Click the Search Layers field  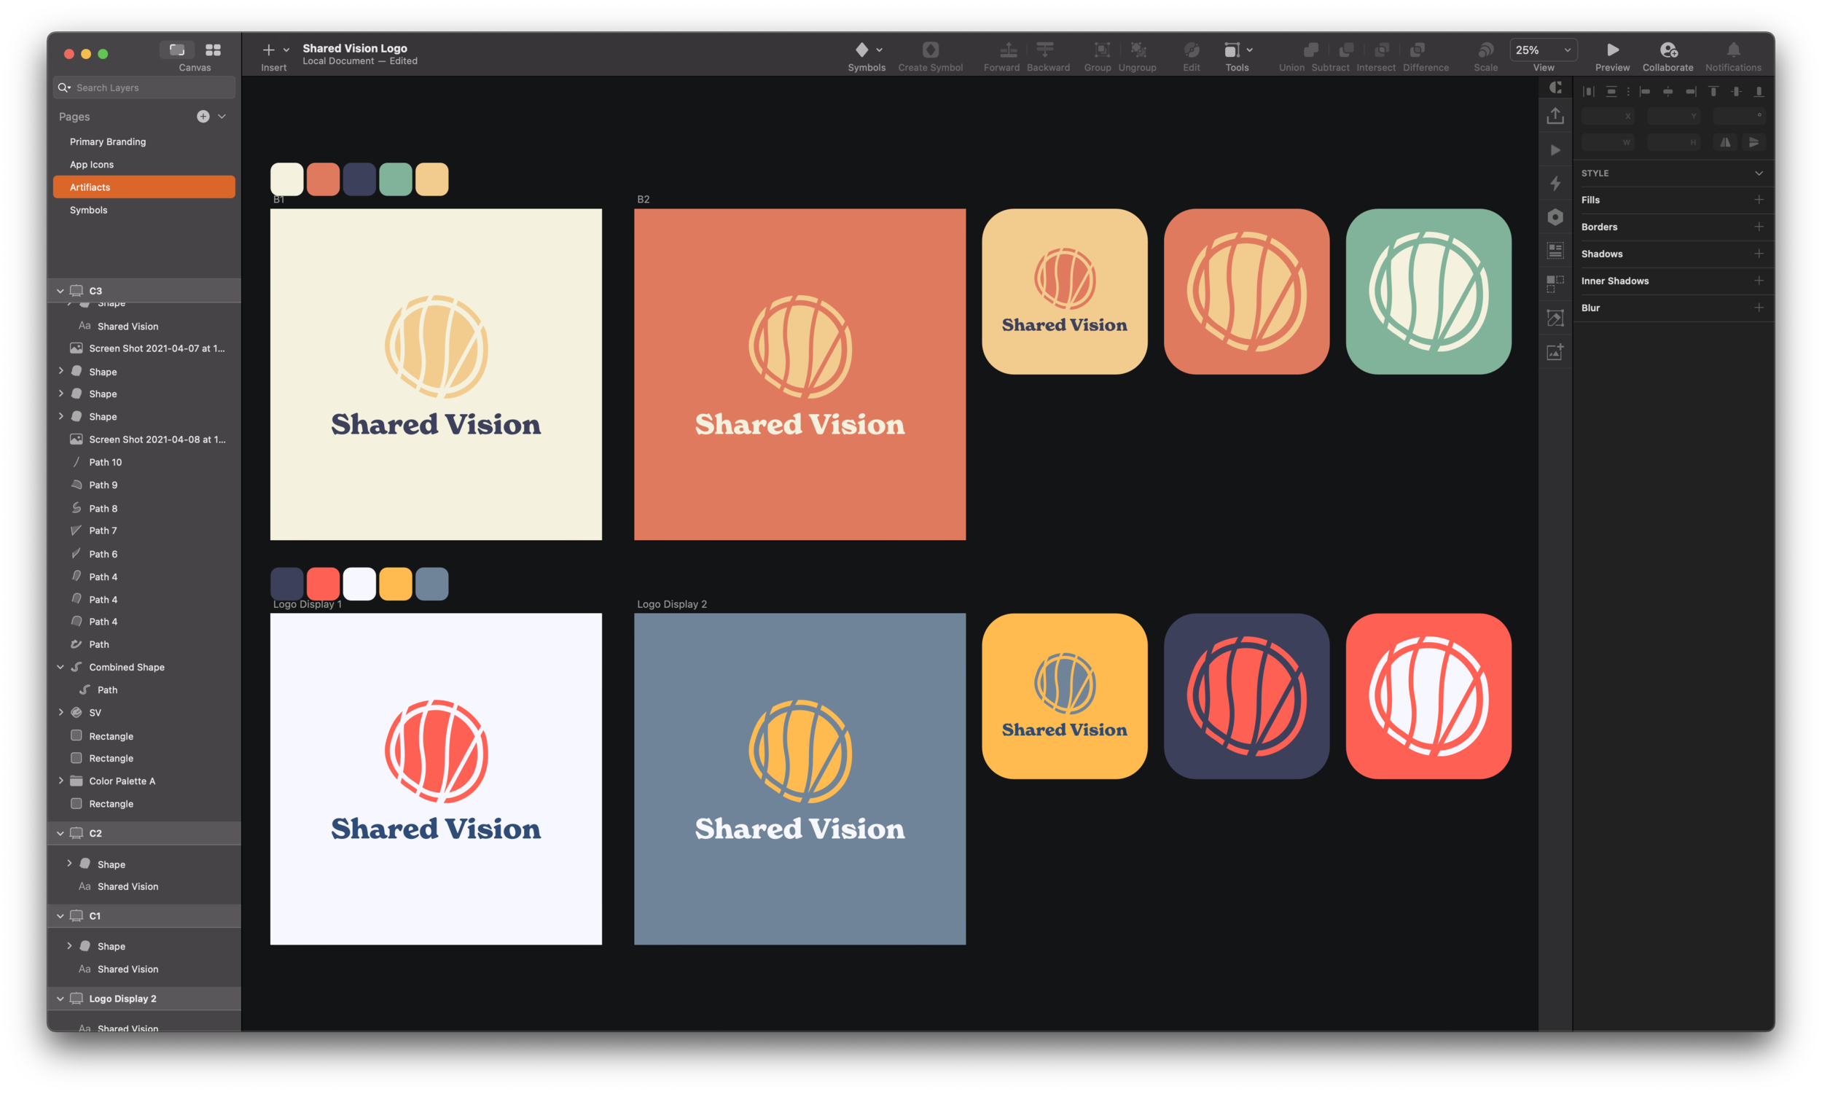point(144,87)
